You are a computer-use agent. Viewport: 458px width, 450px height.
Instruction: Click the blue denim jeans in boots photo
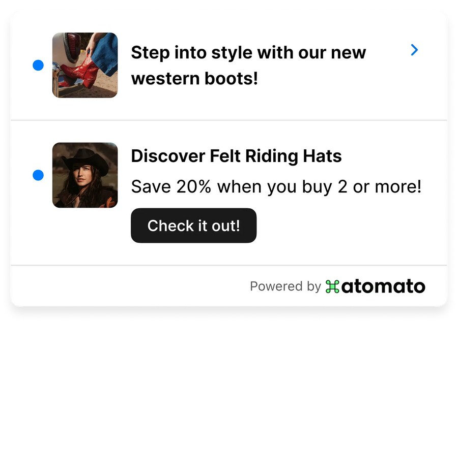(x=106, y=54)
